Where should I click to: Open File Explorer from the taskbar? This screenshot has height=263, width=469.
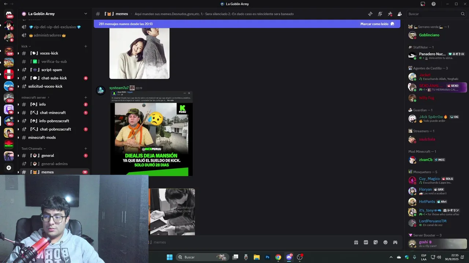(x=257, y=257)
